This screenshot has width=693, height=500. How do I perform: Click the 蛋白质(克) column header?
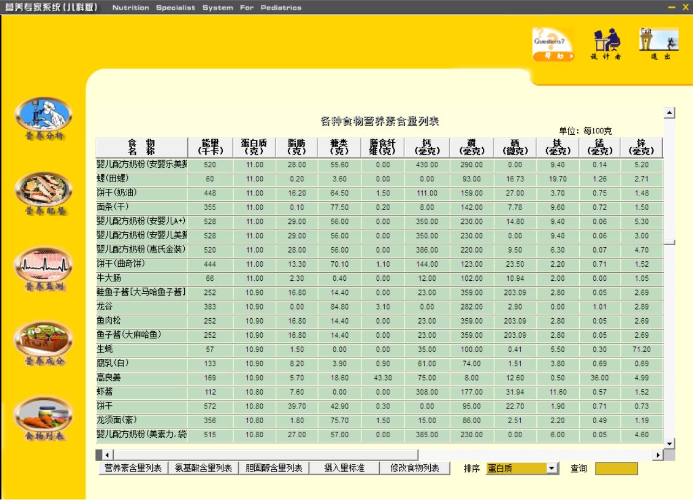255,147
